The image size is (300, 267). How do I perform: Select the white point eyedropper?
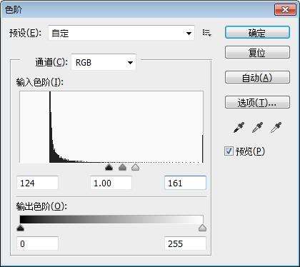(x=276, y=128)
